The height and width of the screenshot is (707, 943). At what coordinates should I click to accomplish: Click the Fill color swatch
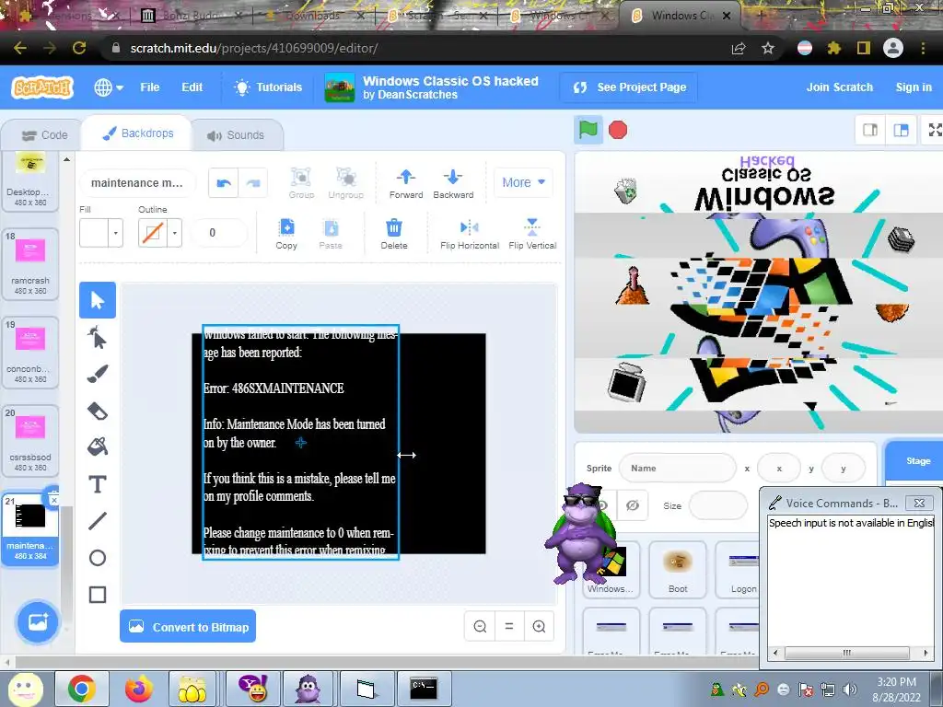[x=94, y=233]
